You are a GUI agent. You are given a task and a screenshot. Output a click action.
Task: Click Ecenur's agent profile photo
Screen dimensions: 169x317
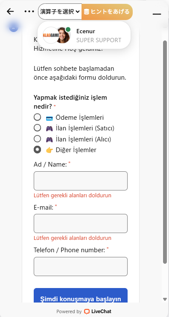63,35
